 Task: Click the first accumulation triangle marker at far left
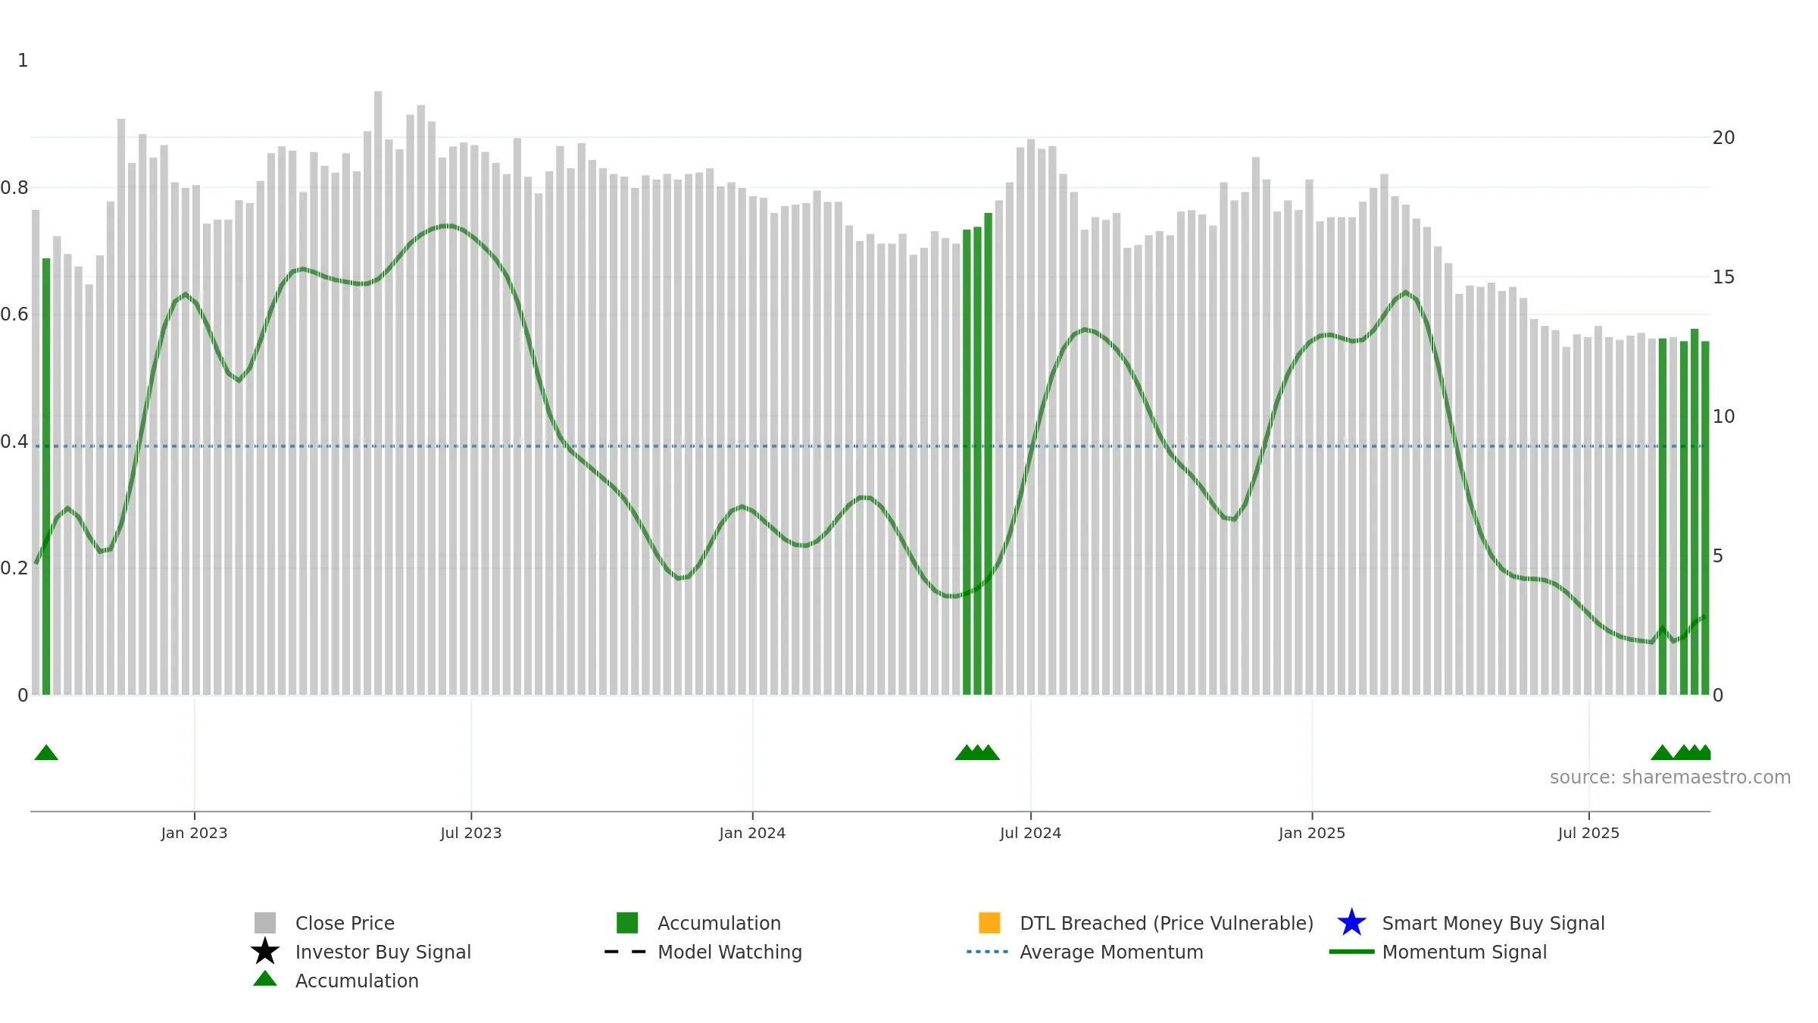46,752
